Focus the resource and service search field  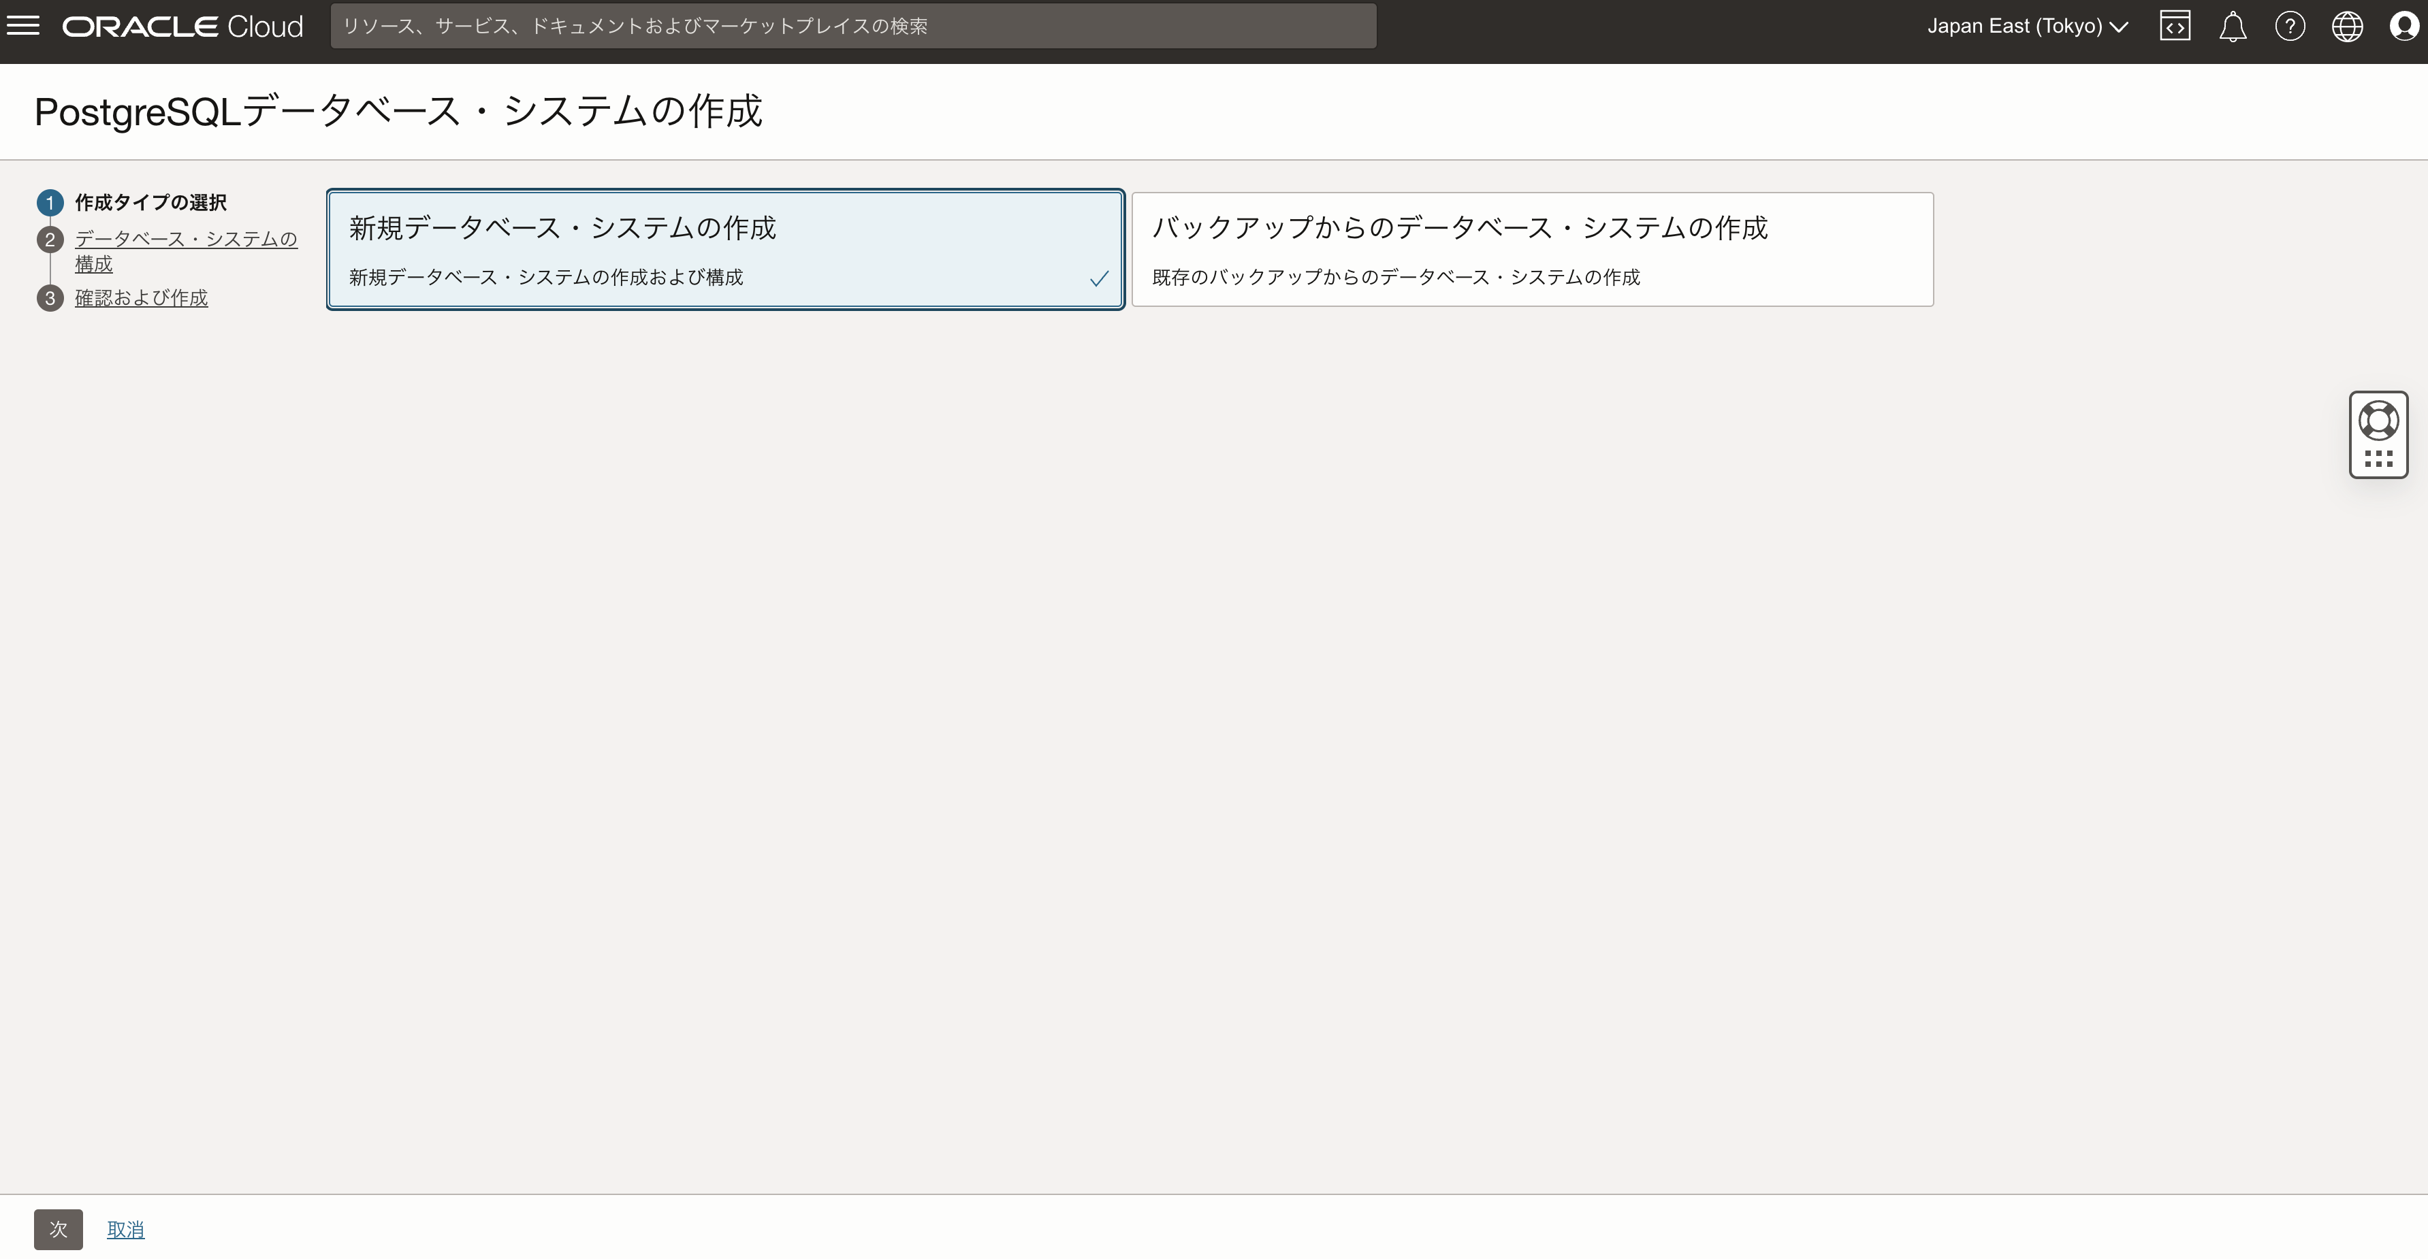tap(853, 27)
